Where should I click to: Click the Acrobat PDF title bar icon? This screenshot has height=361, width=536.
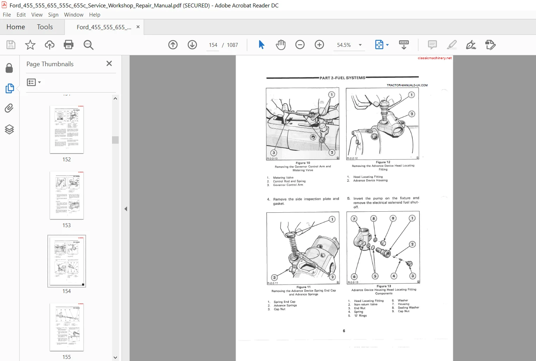point(4,5)
